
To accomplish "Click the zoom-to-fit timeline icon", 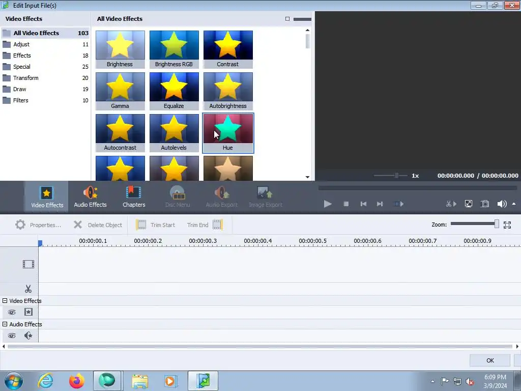I will click(x=507, y=225).
